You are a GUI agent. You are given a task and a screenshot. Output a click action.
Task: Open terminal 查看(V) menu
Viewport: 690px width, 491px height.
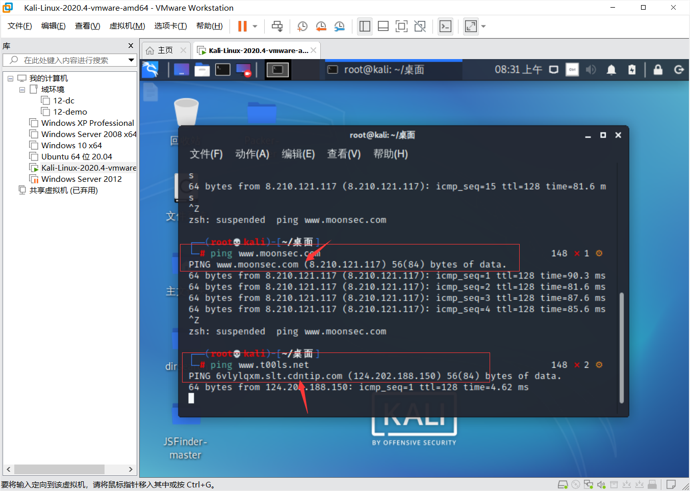click(344, 154)
